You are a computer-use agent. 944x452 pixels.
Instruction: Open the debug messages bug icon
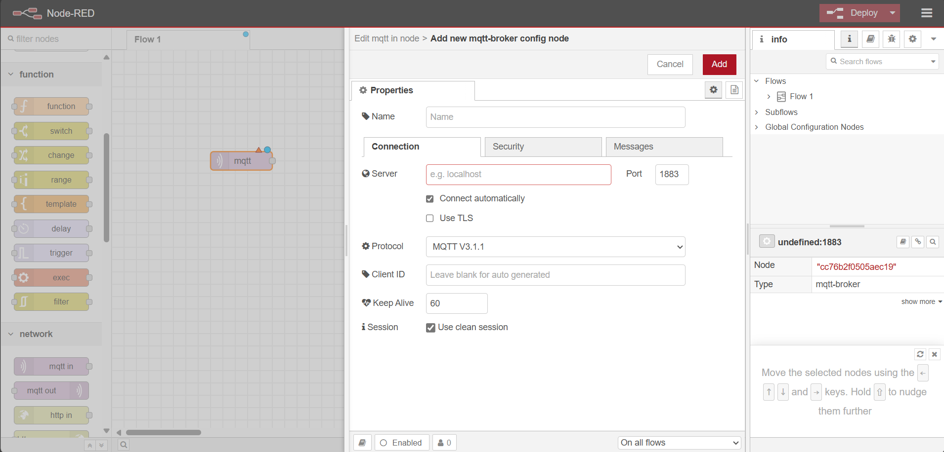tap(892, 39)
